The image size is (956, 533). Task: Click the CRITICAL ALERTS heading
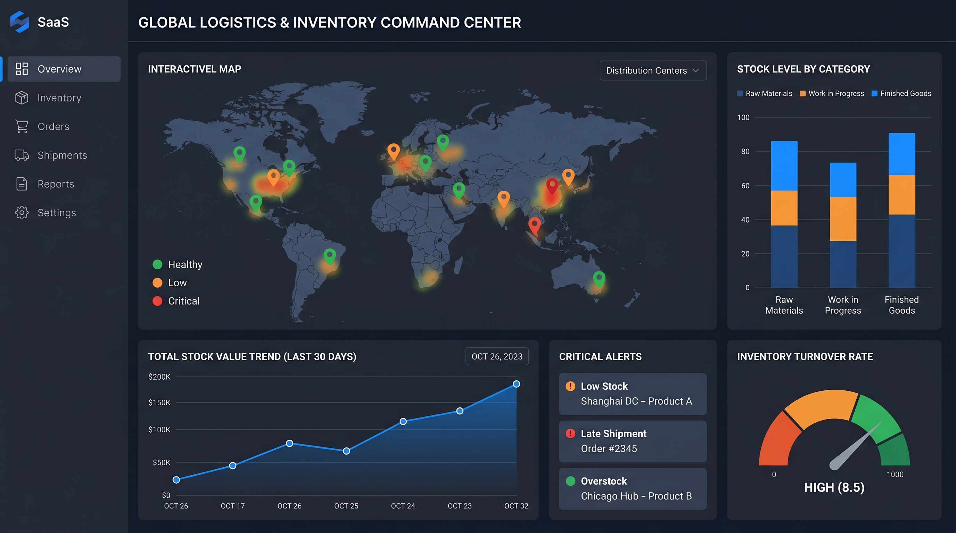tap(600, 357)
